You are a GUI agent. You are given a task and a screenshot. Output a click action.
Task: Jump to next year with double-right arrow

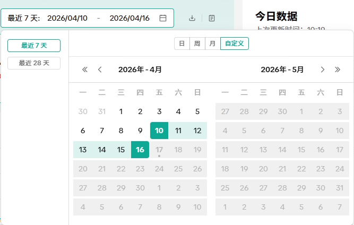(x=338, y=70)
